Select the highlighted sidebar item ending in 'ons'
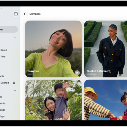Image resolution: width=127 pixels, height=127 pixels. point(9,30)
